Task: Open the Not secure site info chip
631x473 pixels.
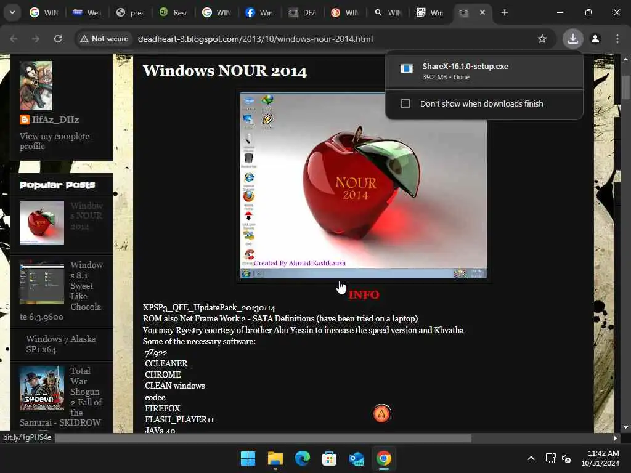Action: (104, 39)
